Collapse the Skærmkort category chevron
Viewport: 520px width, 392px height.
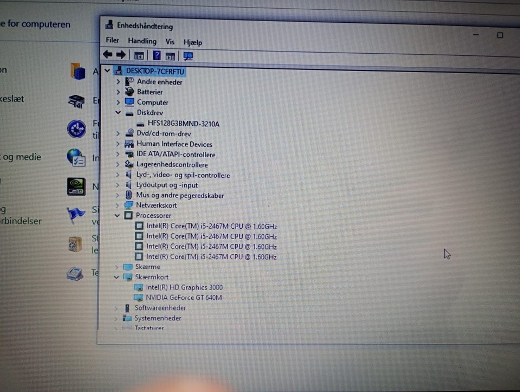pos(116,277)
